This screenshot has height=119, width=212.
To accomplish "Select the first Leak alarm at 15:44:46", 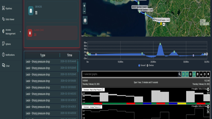I will pyautogui.click(x=51, y=62).
